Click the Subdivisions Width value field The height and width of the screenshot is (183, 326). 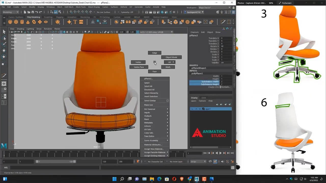pyautogui.click(x=226, y=82)
